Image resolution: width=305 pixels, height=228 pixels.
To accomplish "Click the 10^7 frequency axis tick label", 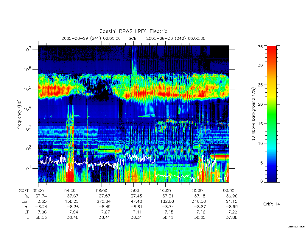I will (x=28, y=50).
